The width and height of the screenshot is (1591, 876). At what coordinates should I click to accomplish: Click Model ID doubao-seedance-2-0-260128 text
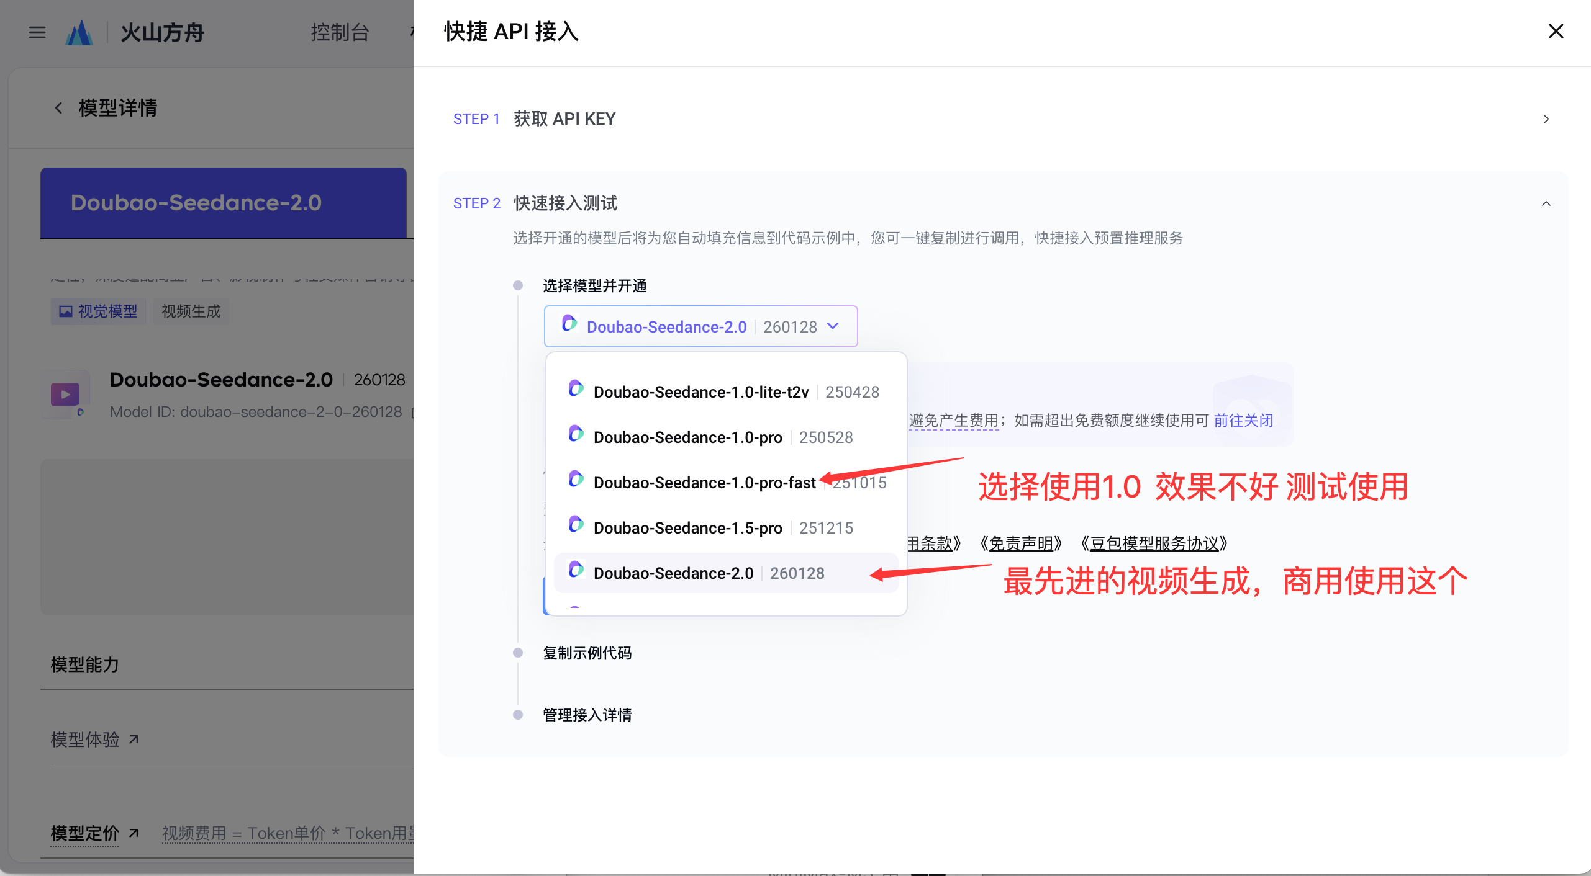point(256,411)
